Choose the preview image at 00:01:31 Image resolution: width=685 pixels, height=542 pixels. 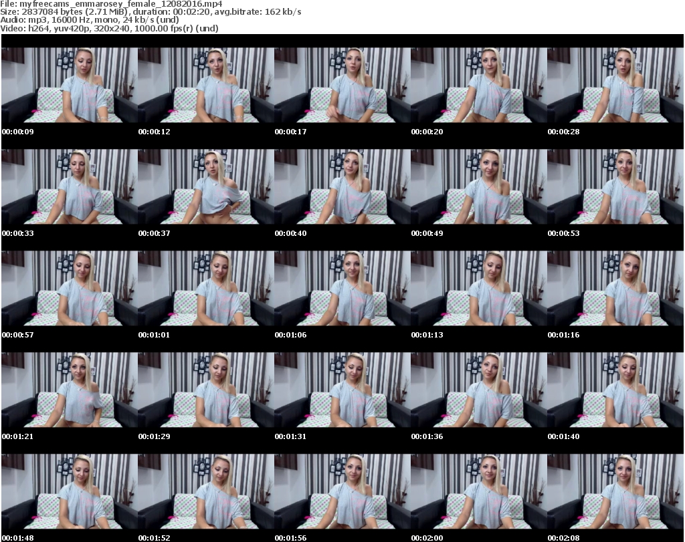pyautogui.click(x=342, y=390)
